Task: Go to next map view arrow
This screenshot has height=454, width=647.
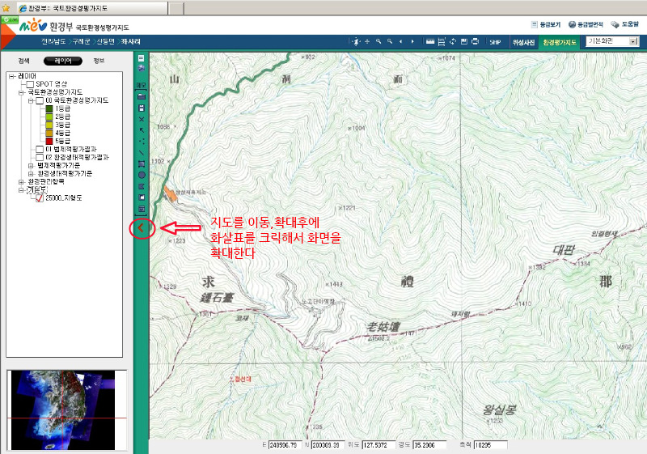Action: [x=412, y=42]
